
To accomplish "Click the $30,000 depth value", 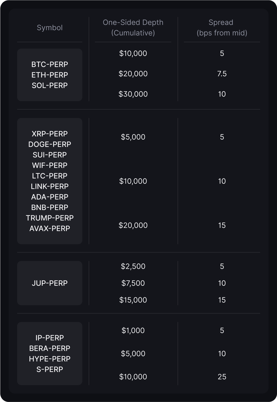I will pyautogui.click(x=133, y=94).
